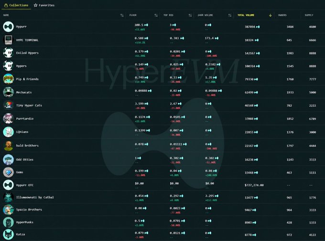Viewport: 325px width, 241px height.
Task: Open Hypers collection avatar
Action: 8,66
